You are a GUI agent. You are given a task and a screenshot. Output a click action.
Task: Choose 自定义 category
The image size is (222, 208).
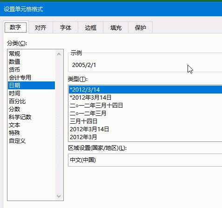31,141
